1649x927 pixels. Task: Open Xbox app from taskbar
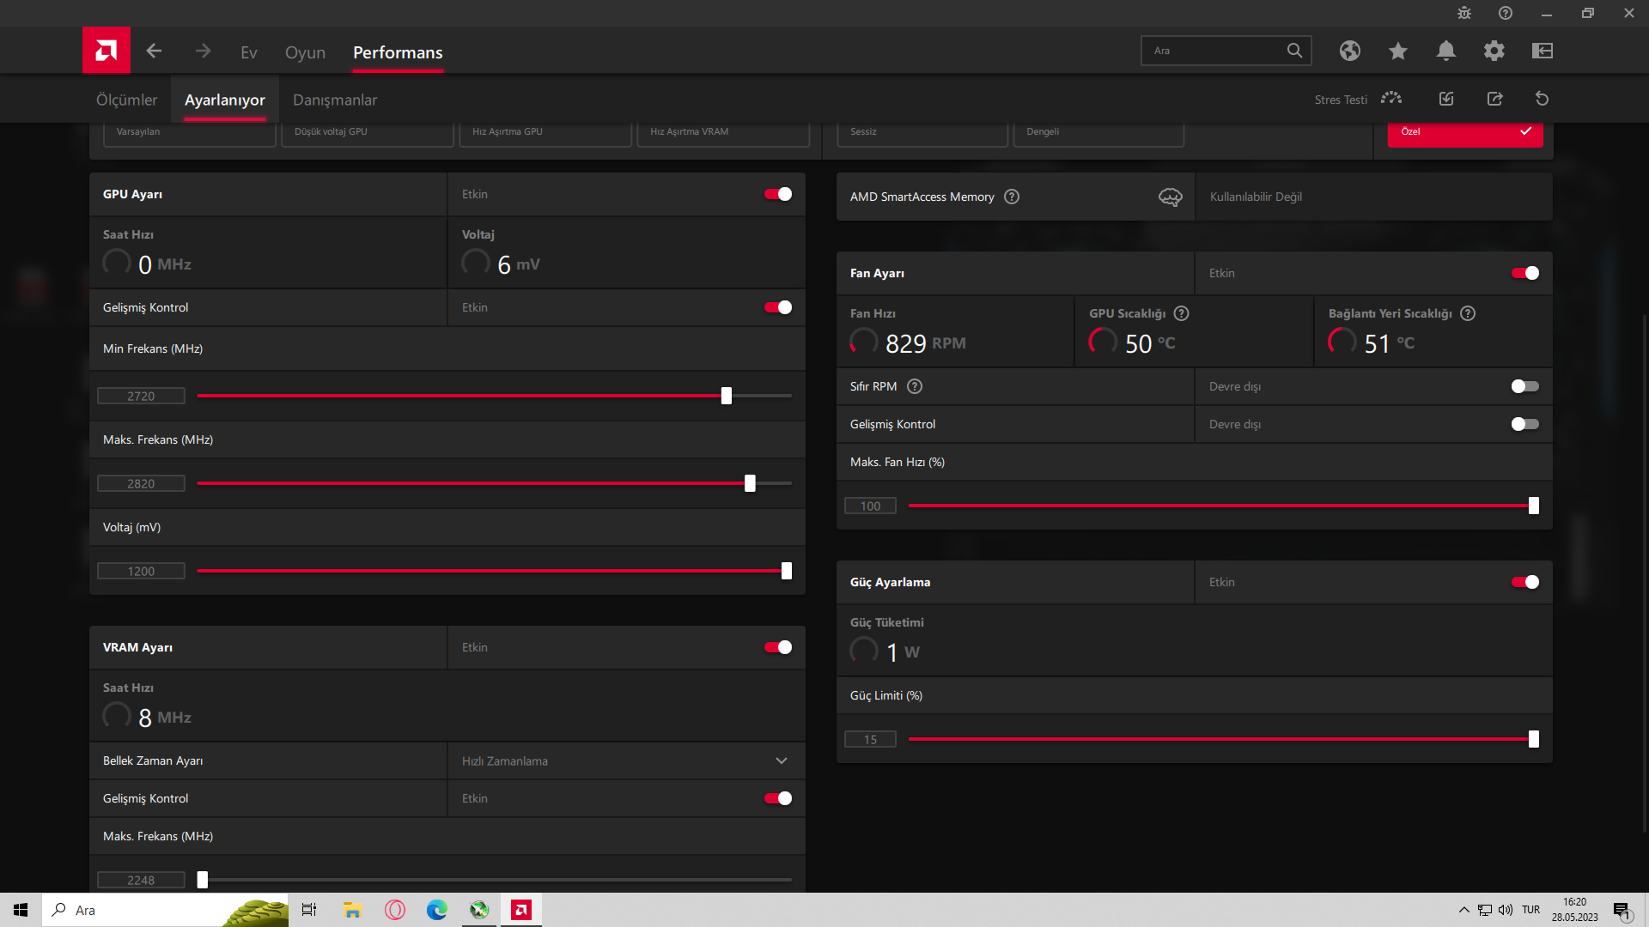click(479, 910)
